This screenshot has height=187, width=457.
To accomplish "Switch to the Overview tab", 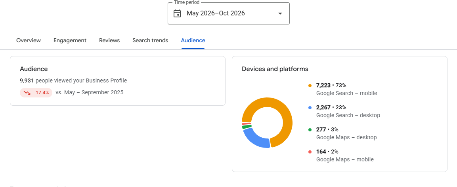I will pos(29,40).
